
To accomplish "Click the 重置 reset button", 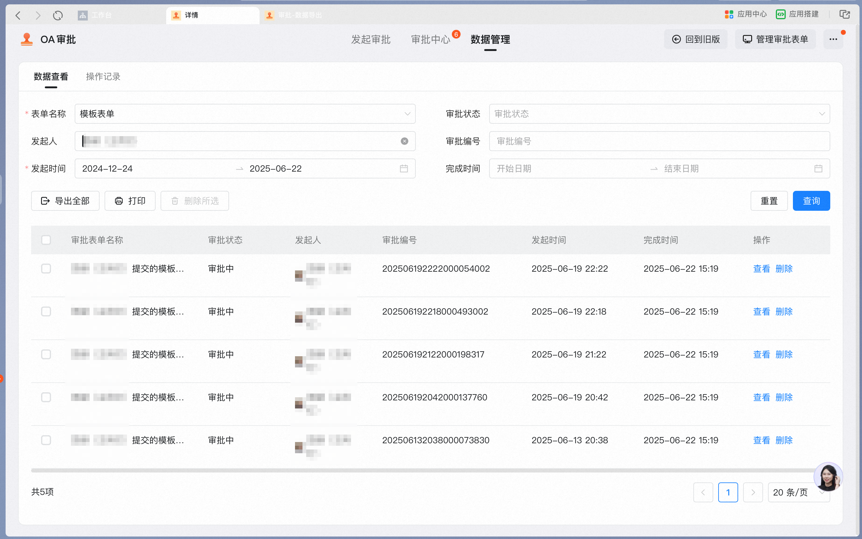I will (769, 201).
